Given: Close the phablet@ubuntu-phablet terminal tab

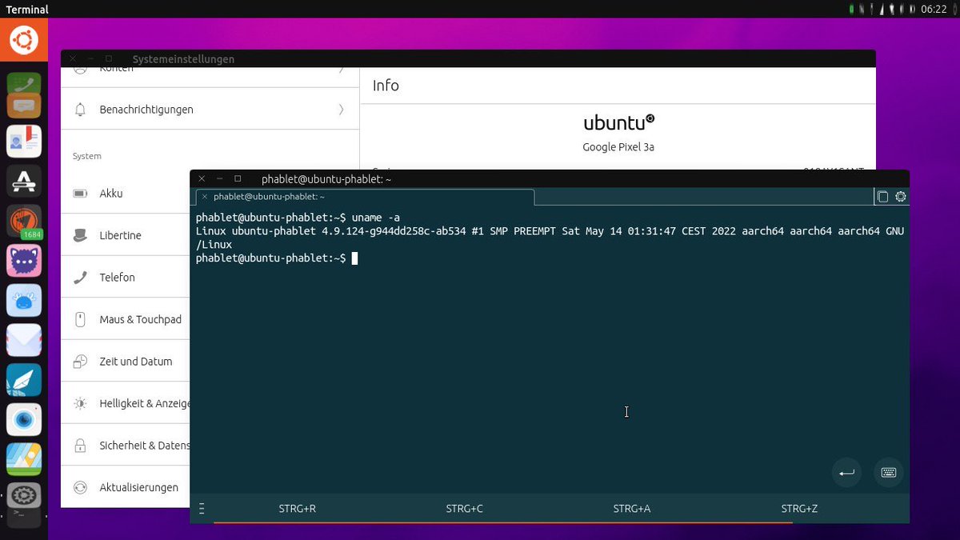Looking at the screenshot, I should pos(205,197).
